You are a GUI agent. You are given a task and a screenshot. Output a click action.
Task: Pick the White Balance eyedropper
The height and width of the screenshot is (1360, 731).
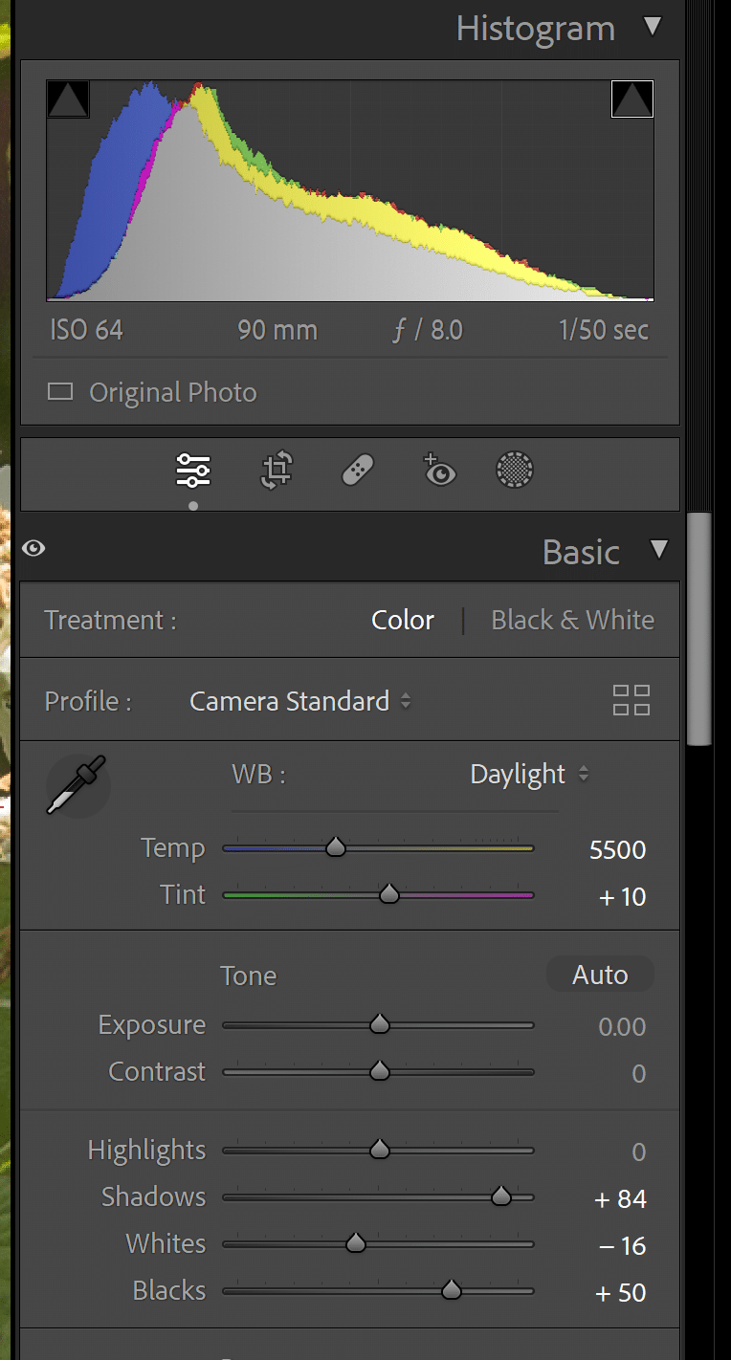pyautogui.click(x=77, y=785)
